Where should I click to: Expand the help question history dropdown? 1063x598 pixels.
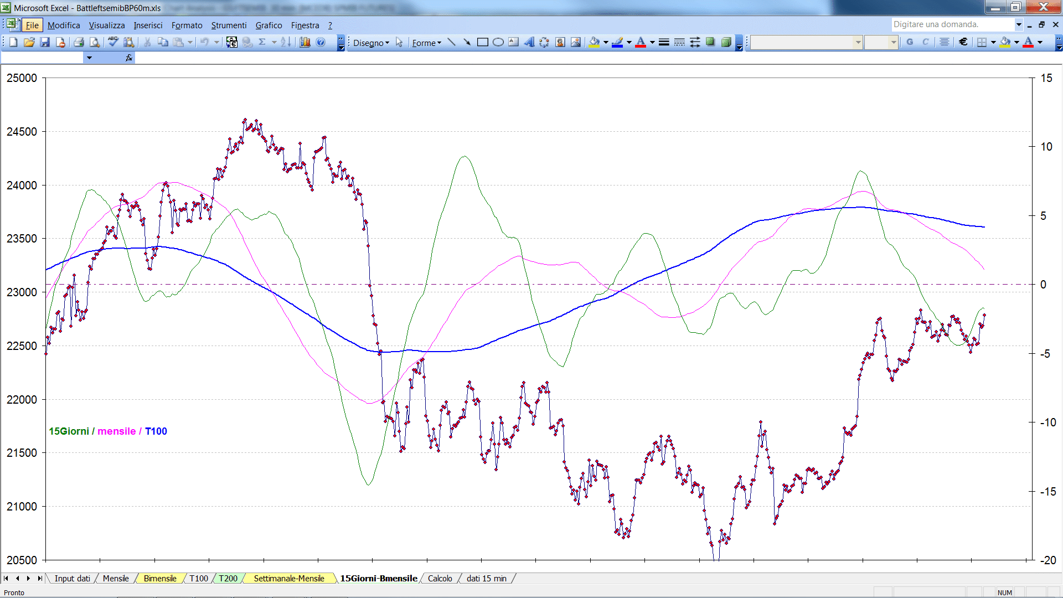1018,24
